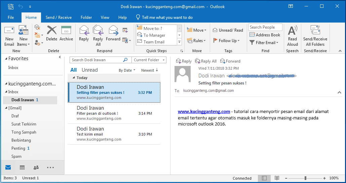The image size is (346, 183).
Task: Click Send/Receive All Folders
Action: tap(315, 36)
